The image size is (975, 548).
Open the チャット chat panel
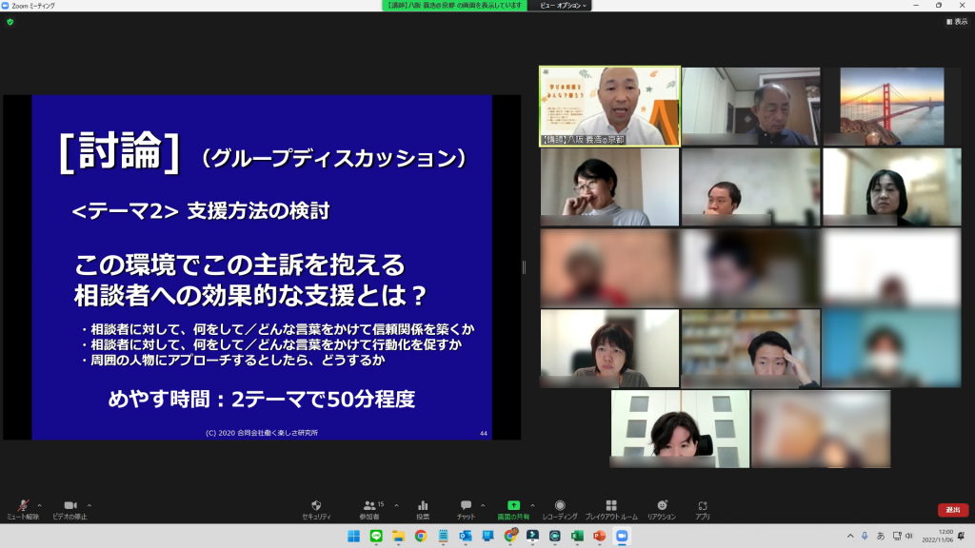pos(466,506)
